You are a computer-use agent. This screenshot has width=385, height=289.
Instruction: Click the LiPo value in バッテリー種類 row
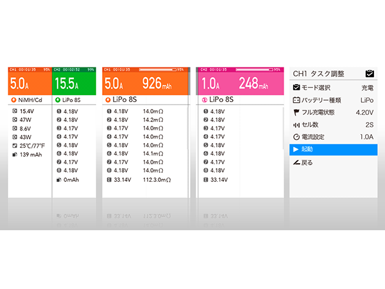tap(367, 100)
